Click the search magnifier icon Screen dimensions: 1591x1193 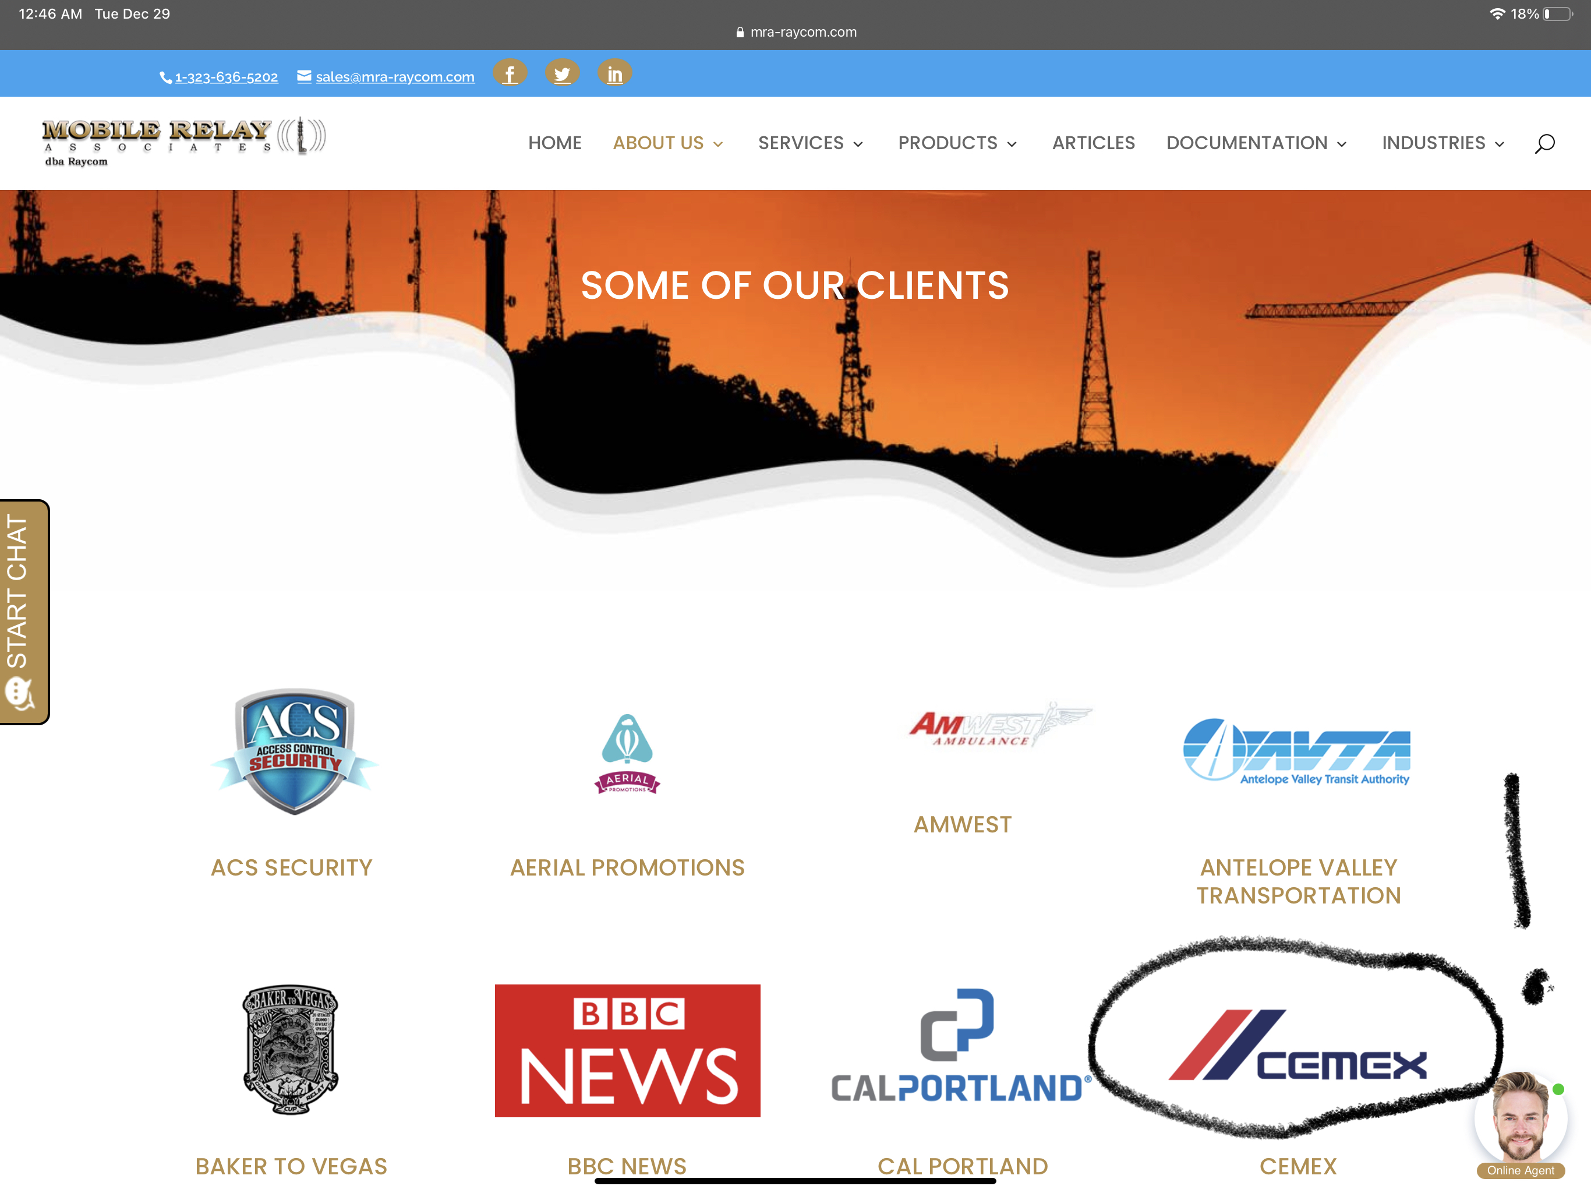pyautogui.click(x=1544, y=143)
